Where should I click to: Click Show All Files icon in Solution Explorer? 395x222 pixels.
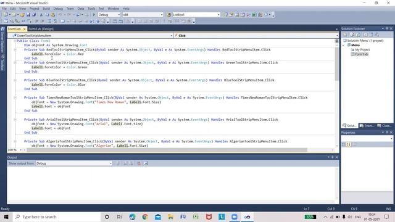tap(352, 35)
